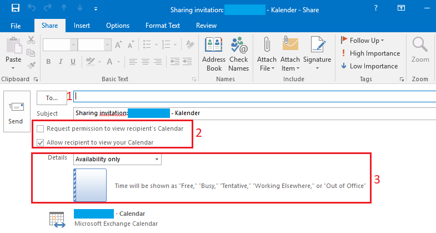The image size is (436, 233).
Task: Open font color dropdown arrow
Action: coord(119,62)
